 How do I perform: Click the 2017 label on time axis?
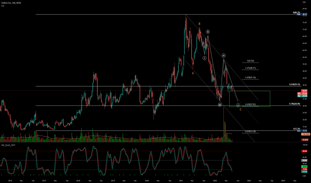tap(44, 181)
